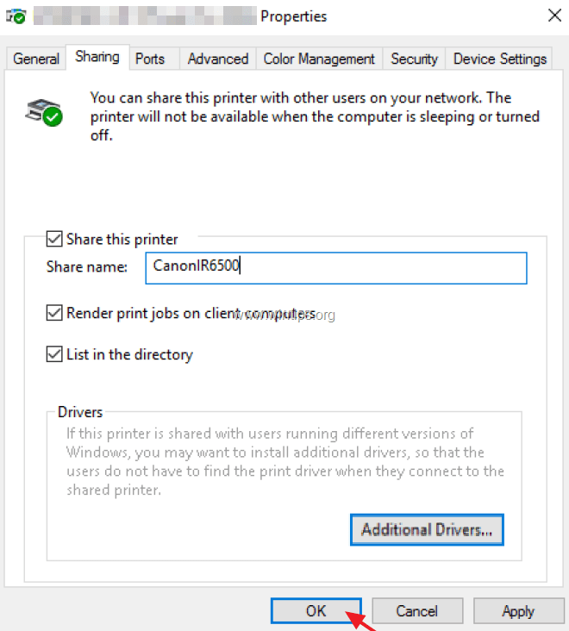The image size is (569, 631).
Task: Uncheck the Share this printer checkbox
Action: point(54,239)
